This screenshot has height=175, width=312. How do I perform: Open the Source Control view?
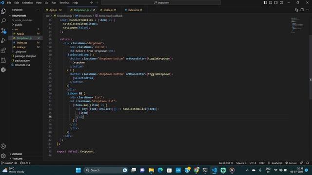3,31
